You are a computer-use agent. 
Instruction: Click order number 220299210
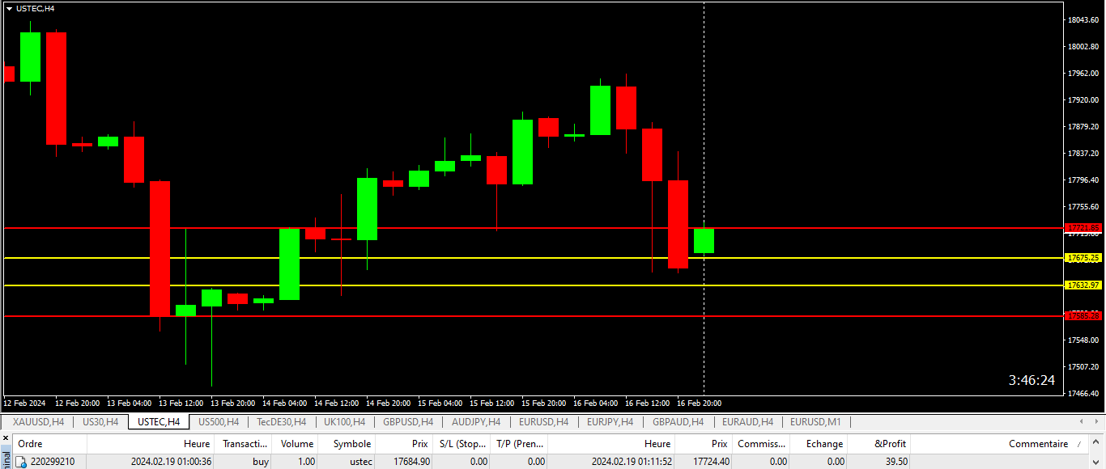[53, 462]
